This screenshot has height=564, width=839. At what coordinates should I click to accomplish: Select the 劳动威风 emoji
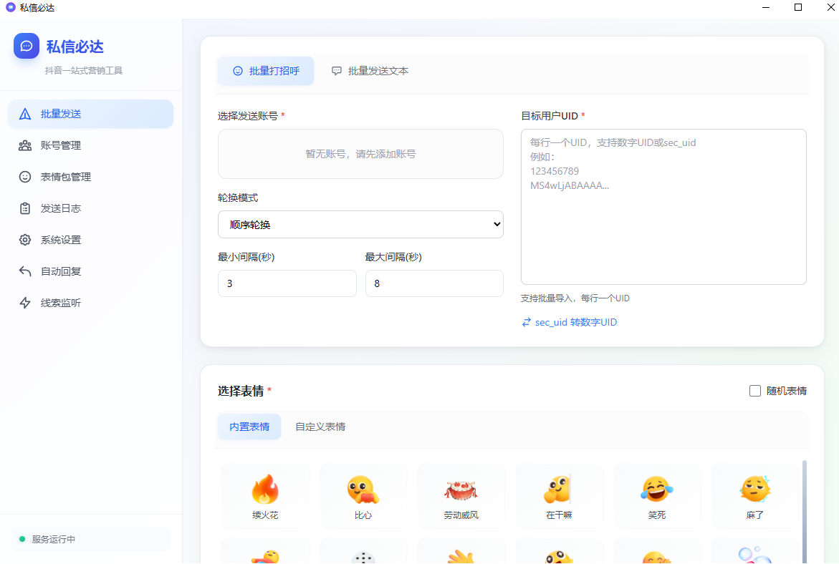tap(461, 496)
